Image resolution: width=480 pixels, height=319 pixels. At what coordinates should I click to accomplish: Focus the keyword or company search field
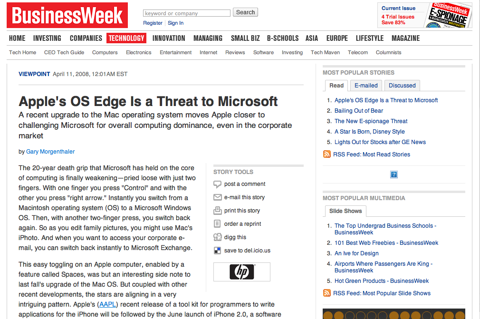tap(187, 13)
